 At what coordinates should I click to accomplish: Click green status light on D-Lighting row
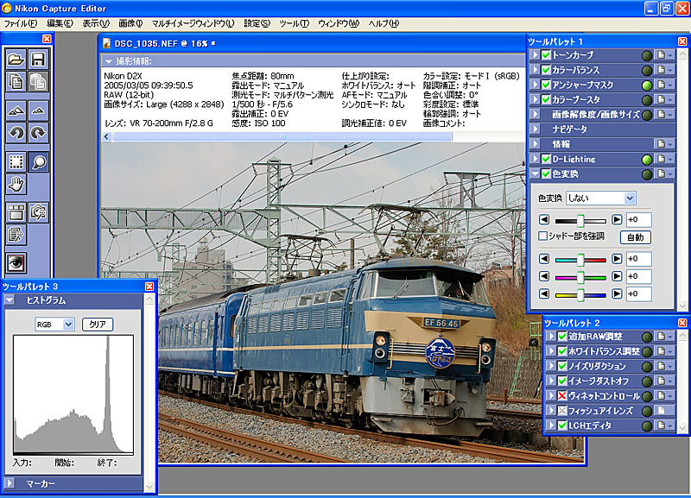point(647,160)
